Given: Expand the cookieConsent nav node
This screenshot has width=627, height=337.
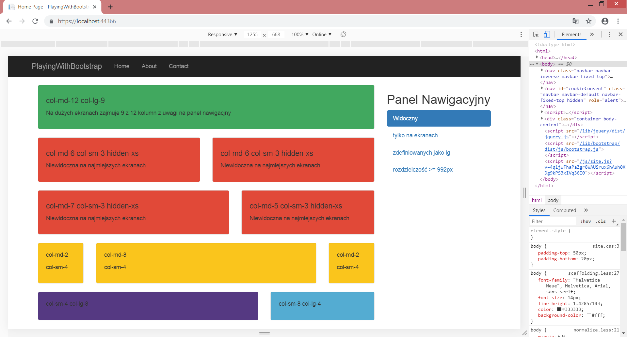Looking at the screenshot, I should [542, 88].
